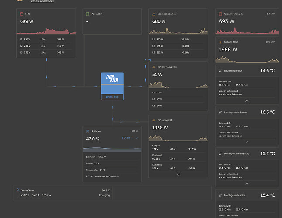Expand more PV-Ladegerät trackers
The image size is (282, 218).
click(178, 174)
